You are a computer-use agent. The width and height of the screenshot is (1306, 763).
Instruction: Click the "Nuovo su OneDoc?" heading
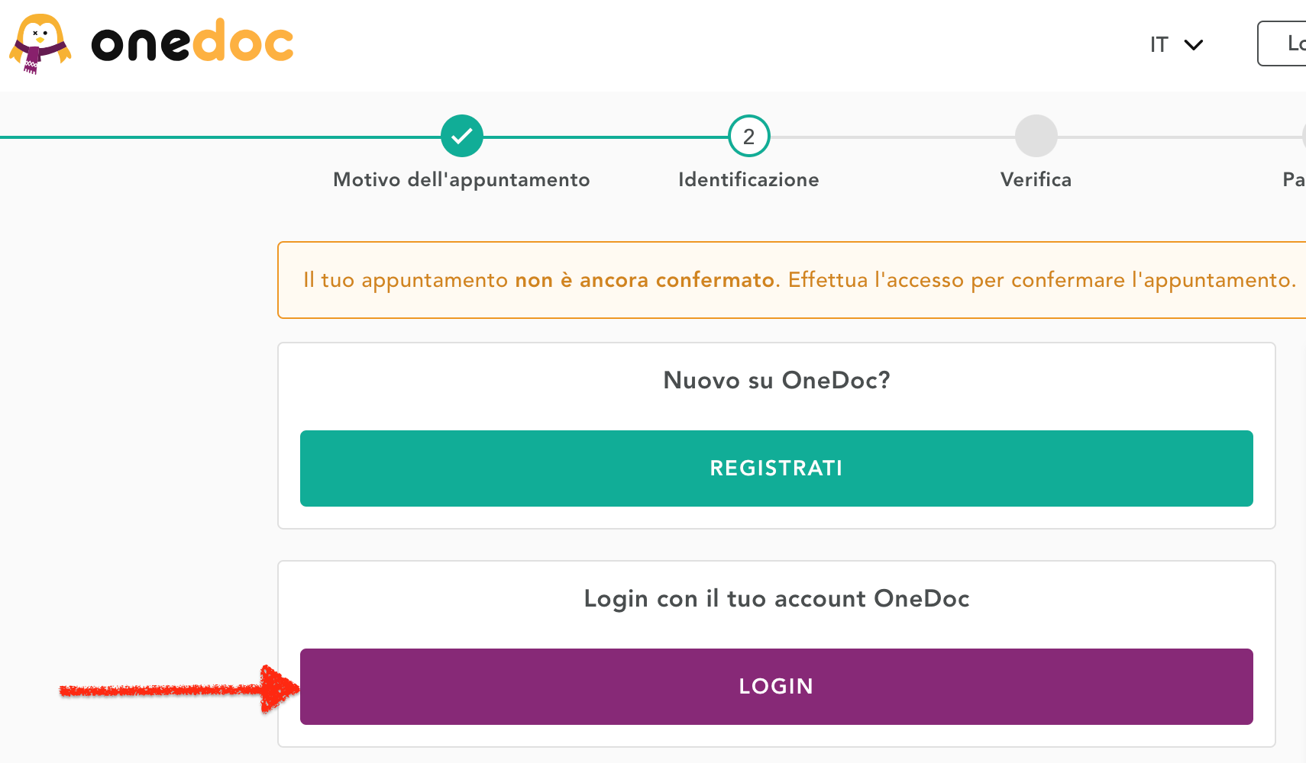[777, 380]
